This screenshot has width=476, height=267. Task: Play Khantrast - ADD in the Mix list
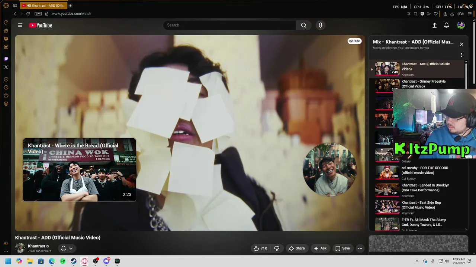click(416, 69)
